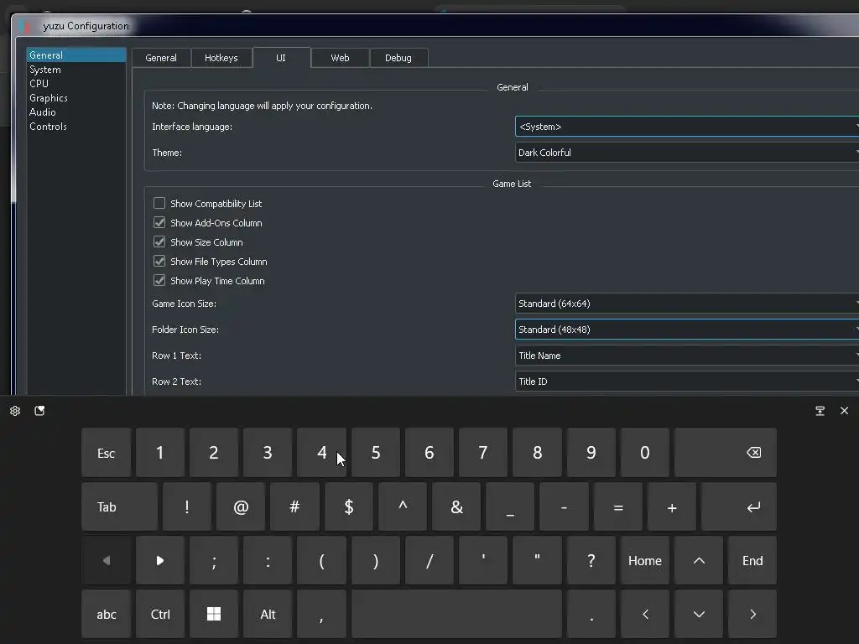Tap the @ symbol key
Image resolution: width=859 pixels, height=644 pixels.
click(241, 506)
